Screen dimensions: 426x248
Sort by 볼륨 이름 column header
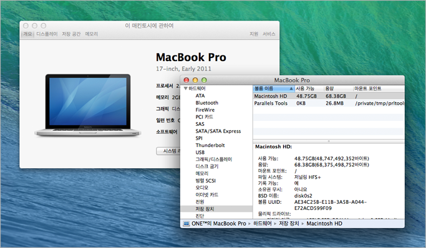coord(274,88)
